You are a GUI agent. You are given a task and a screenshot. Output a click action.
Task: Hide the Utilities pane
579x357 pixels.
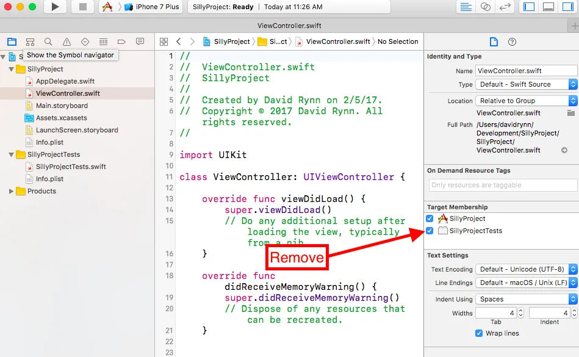[x=568, y=7]
